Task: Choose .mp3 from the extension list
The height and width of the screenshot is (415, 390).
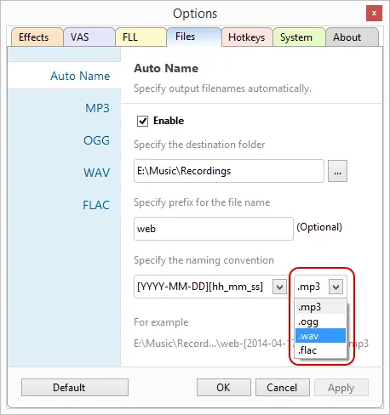Action: coord(320,307)
